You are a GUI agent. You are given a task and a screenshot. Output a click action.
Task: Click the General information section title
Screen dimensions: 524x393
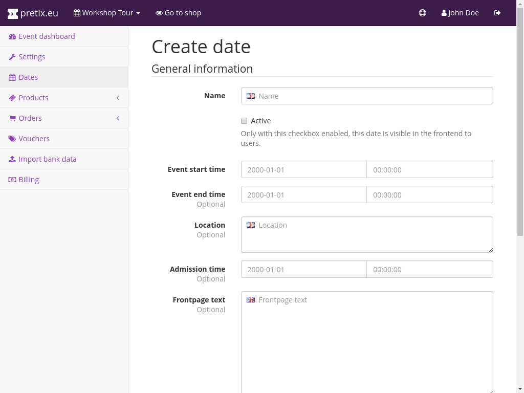click(202, 69)
